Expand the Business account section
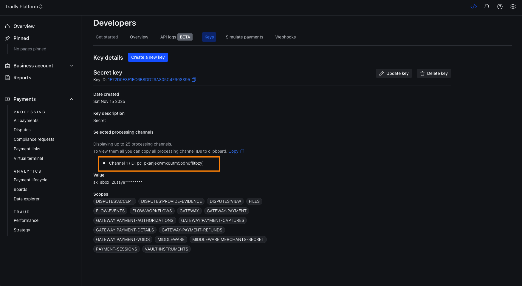522x286 pixels. 71,66
